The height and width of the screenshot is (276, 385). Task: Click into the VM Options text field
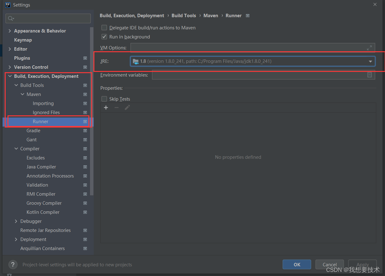(252, 48)
